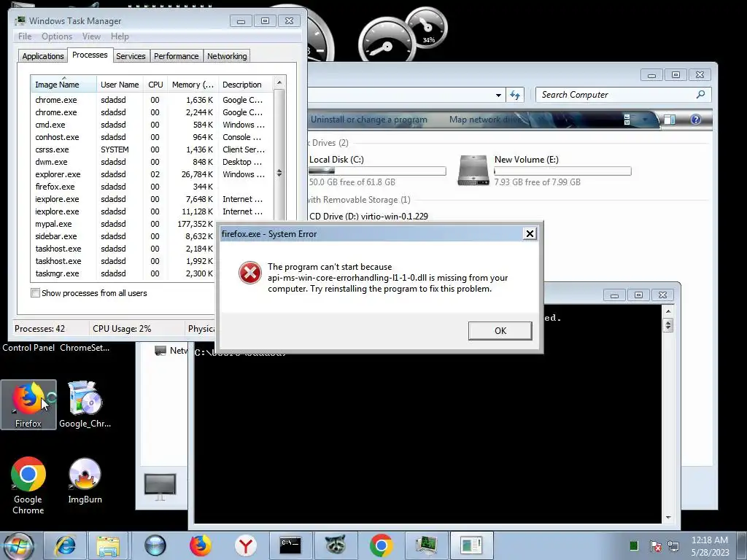Open the Google_Chr... installer desktop icon
The width and height of the screenshot is (747, 560).
(x=85, y=404)
